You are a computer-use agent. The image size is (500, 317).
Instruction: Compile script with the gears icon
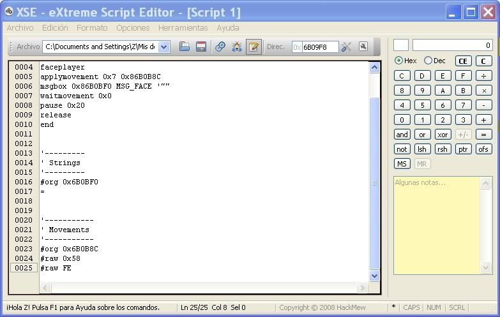[x=220, y=47]
